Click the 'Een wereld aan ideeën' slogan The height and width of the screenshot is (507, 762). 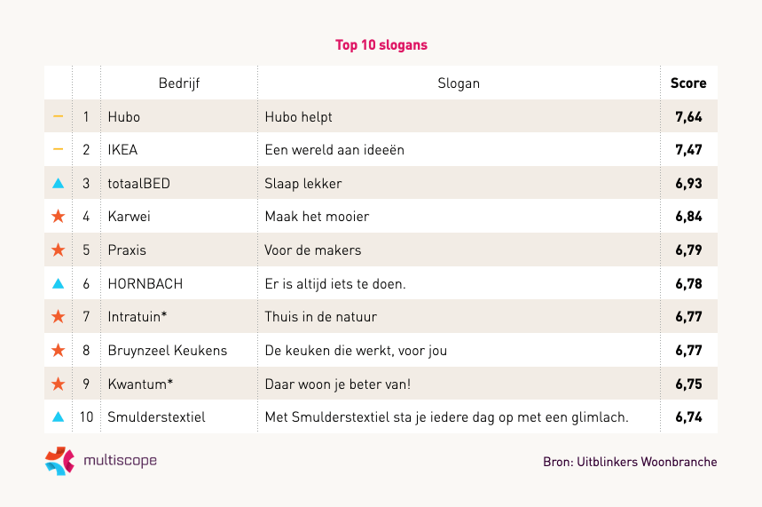click(x=334, y=150)
